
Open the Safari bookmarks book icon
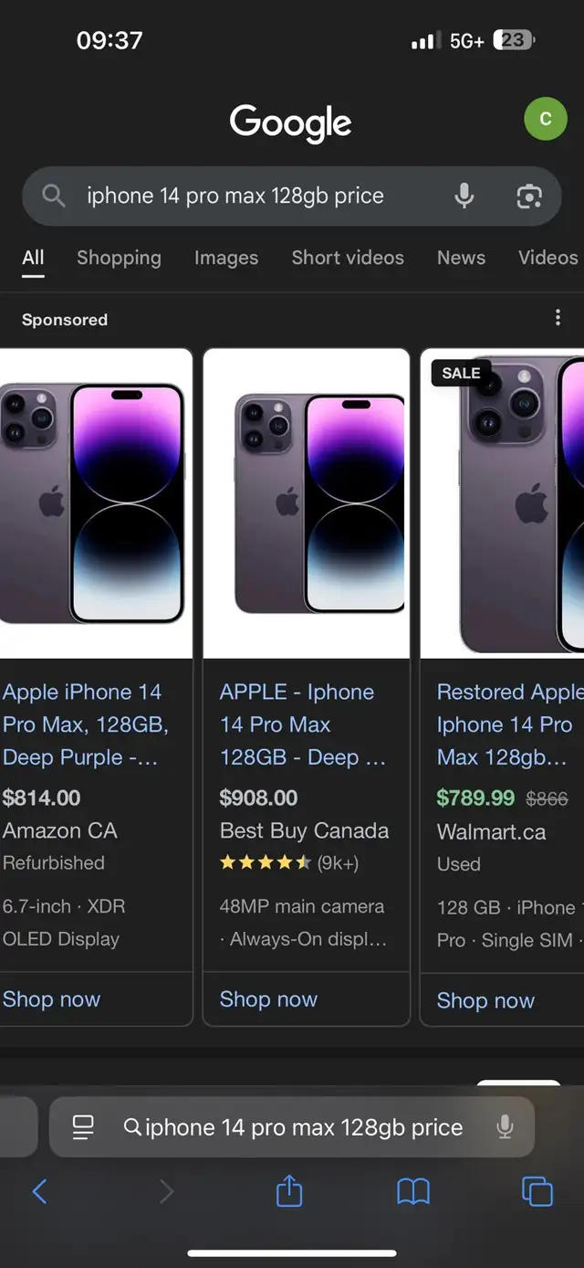click(x=413, y=1191)
